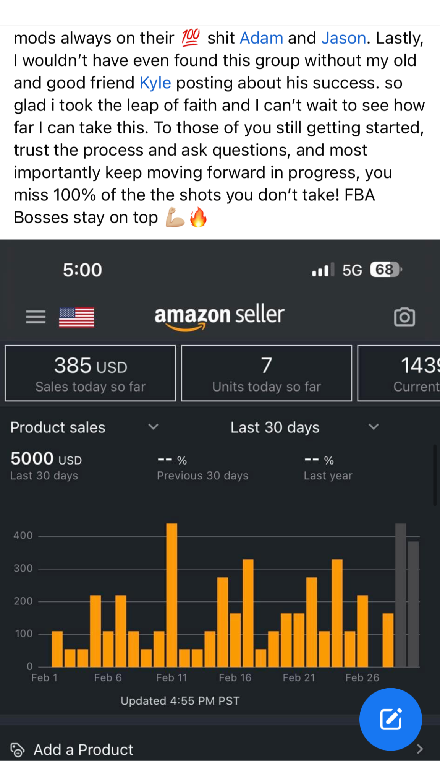This screenshot has height=783, width=440.
Task: Tap the partially visible Current card
Action: [x=400, y=373]
